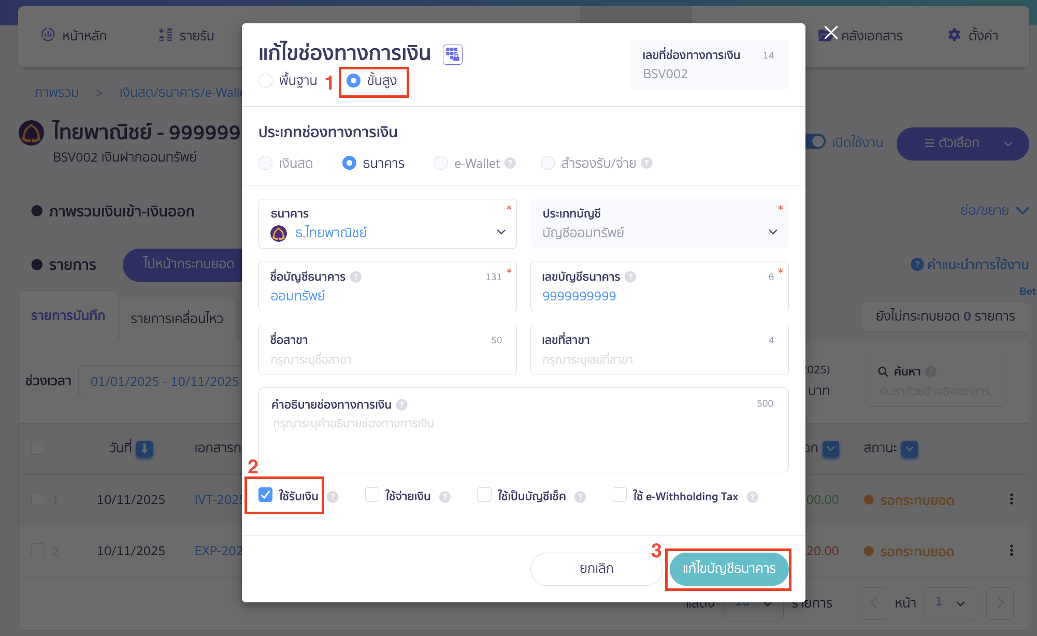Open help tooltip beside ใช้ e-Withholding Tax
The image size is (1037, 636).
pyautogui.click(x=753, y=497)
